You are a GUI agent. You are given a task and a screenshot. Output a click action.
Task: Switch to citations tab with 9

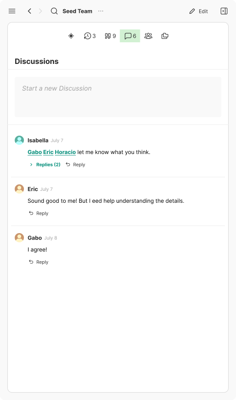pyautogui.click(x=110, y=36)
